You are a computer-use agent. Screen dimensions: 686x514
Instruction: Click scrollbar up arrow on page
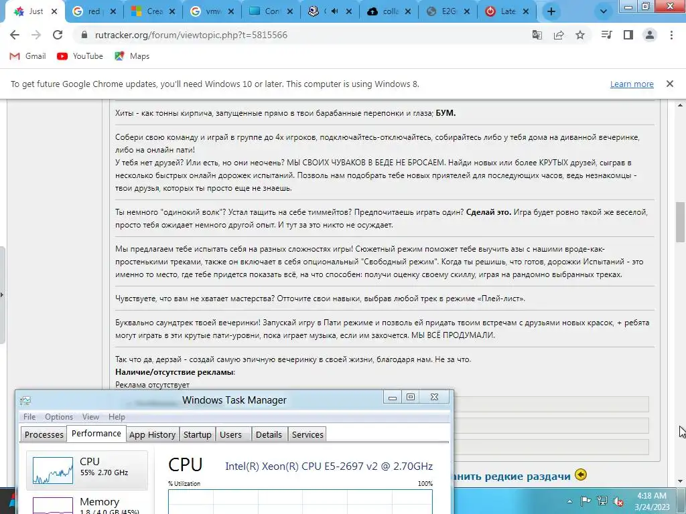pos(681,105)
